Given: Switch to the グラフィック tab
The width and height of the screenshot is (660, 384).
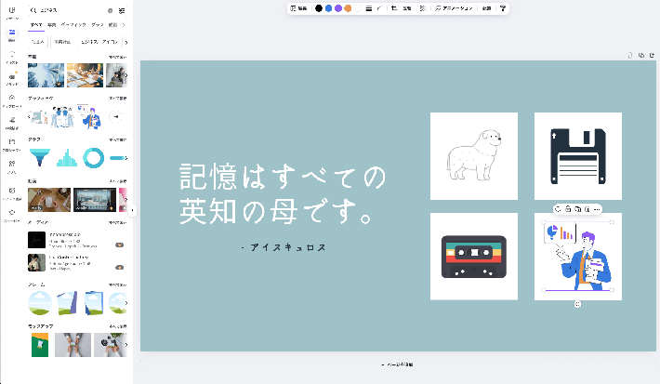Looking at the screenshot, I should [75, 25].
